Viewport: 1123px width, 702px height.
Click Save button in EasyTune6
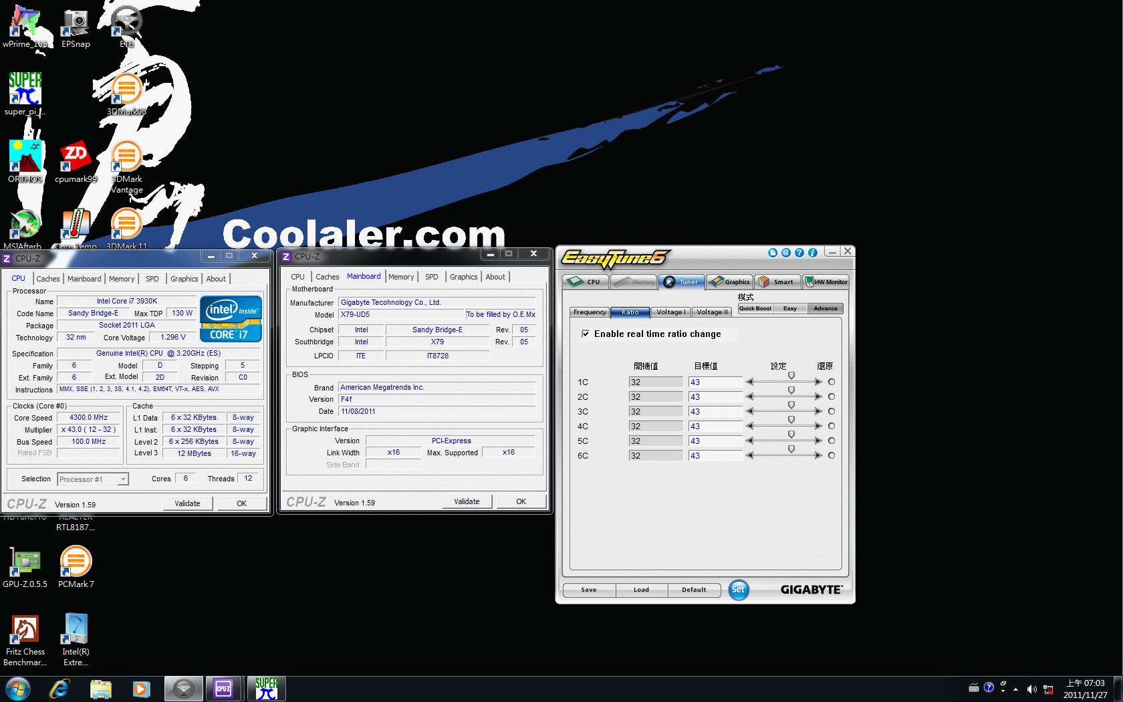coord(589,590)
